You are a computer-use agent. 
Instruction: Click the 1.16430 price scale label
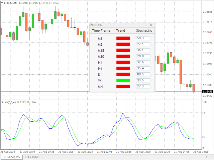[208, 96]
